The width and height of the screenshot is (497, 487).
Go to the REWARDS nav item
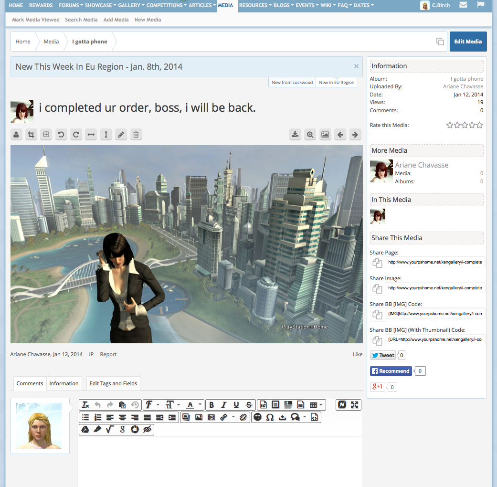click(41, 5)
